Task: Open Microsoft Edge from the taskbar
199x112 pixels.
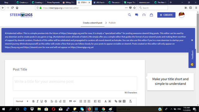Action: [25, 109]
